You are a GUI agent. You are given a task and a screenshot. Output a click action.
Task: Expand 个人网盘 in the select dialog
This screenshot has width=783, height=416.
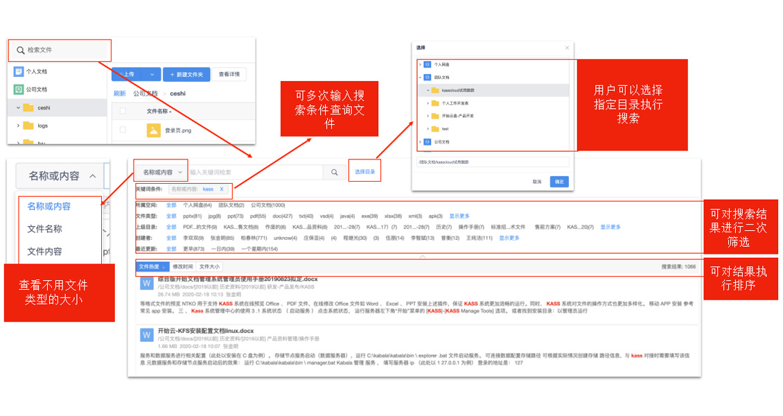pyautogui.click(x=420, y=64)
